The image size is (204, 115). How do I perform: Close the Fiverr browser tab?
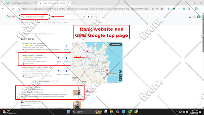(35, 3)
